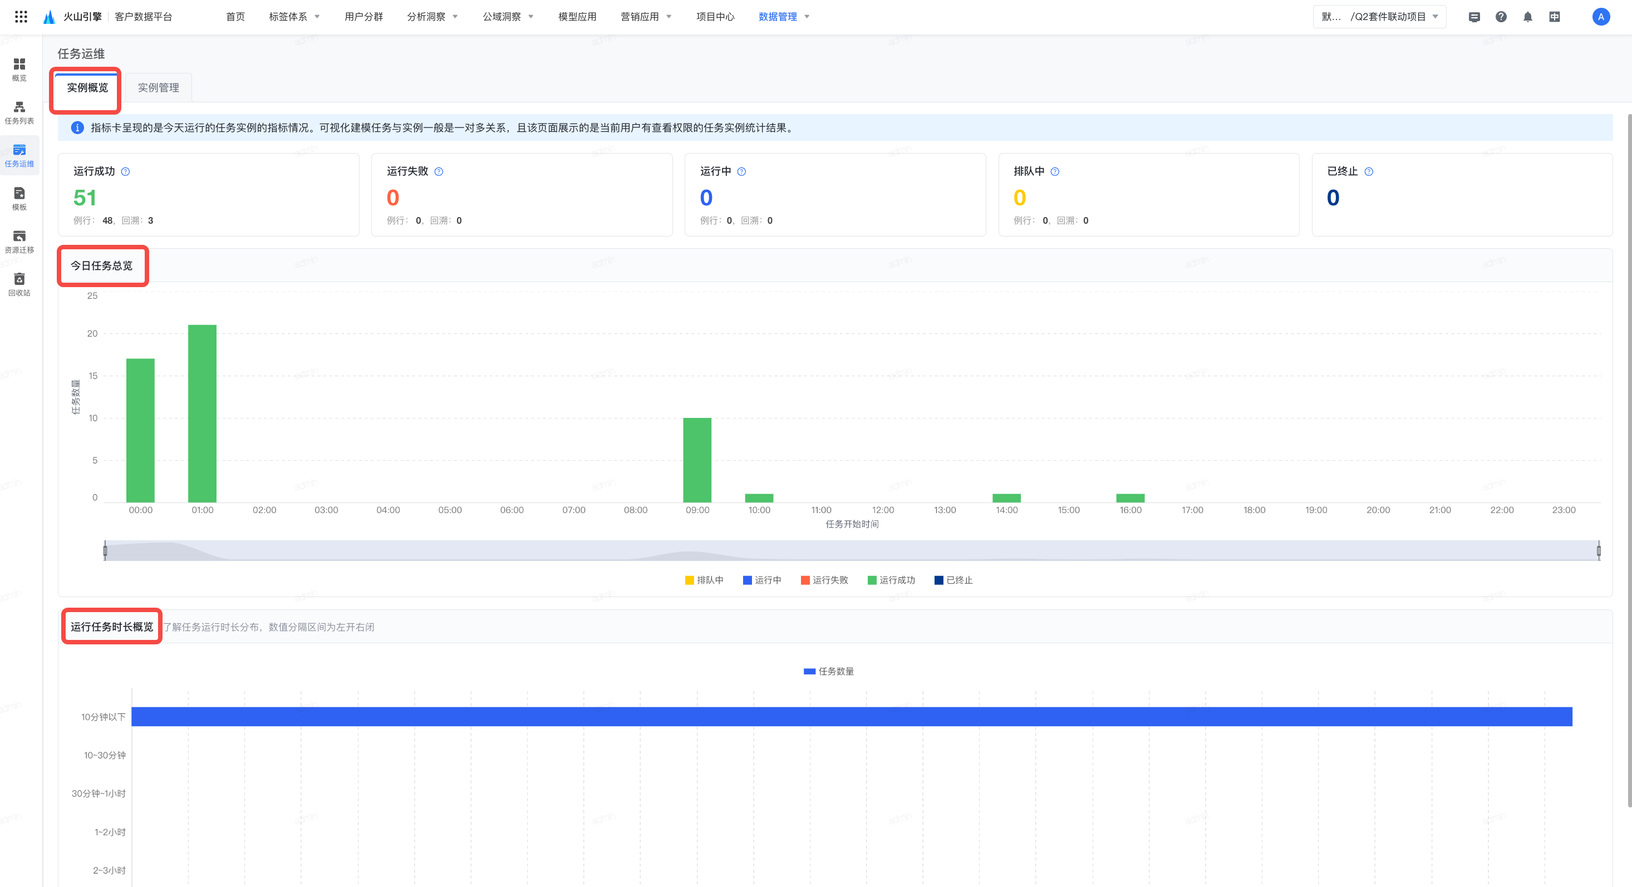Switch to the 实例概览 tab
Image resolution: width=1632 pixels, height=887 pixels.
pos(87,88)
